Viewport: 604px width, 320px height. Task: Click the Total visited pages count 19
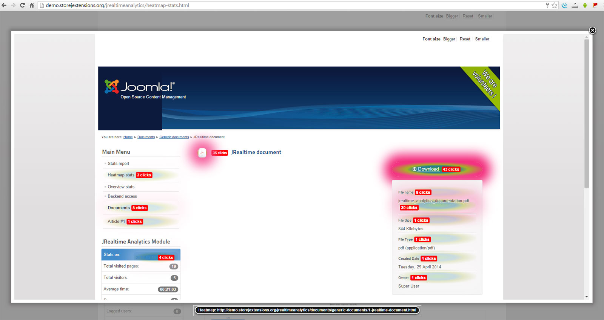click(174, 266)
